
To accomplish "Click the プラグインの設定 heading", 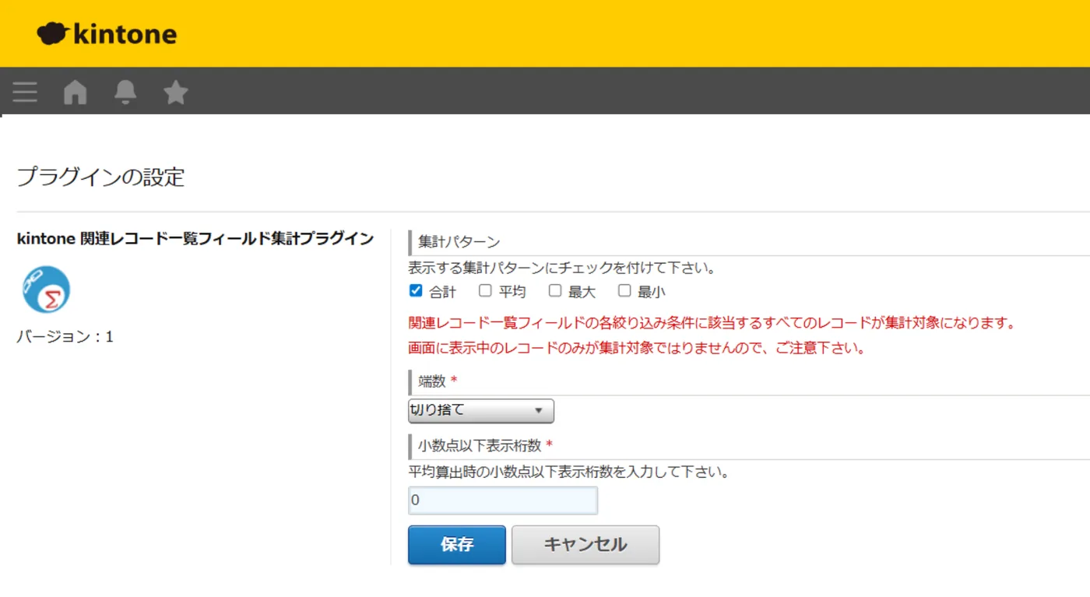I will pyautogui.click(x=100, y=177).
